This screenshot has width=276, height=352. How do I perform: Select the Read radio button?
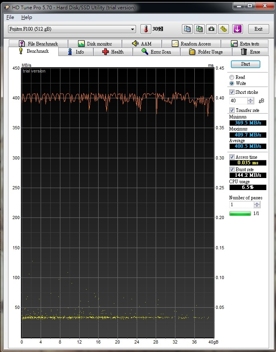point(232,77)
